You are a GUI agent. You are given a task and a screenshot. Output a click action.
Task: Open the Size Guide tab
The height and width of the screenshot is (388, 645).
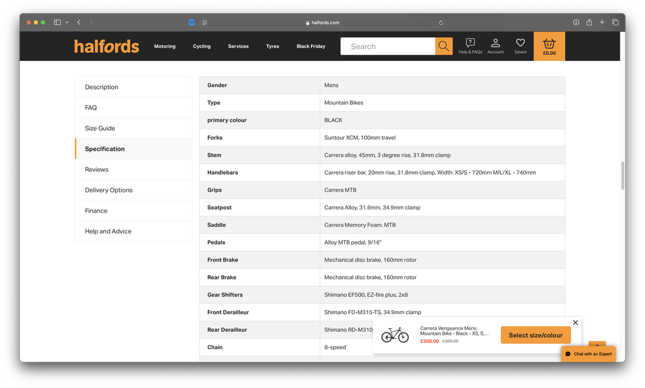(x=133, y=128)
